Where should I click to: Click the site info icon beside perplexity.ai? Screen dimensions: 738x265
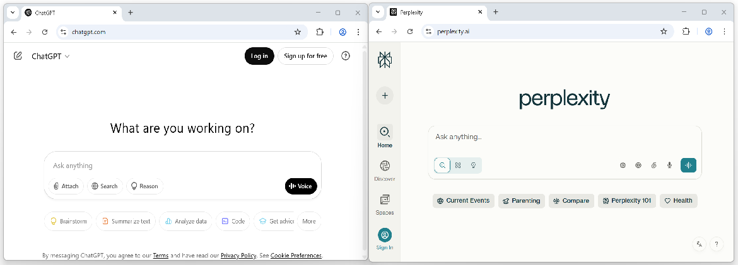[x=428, y=31]
